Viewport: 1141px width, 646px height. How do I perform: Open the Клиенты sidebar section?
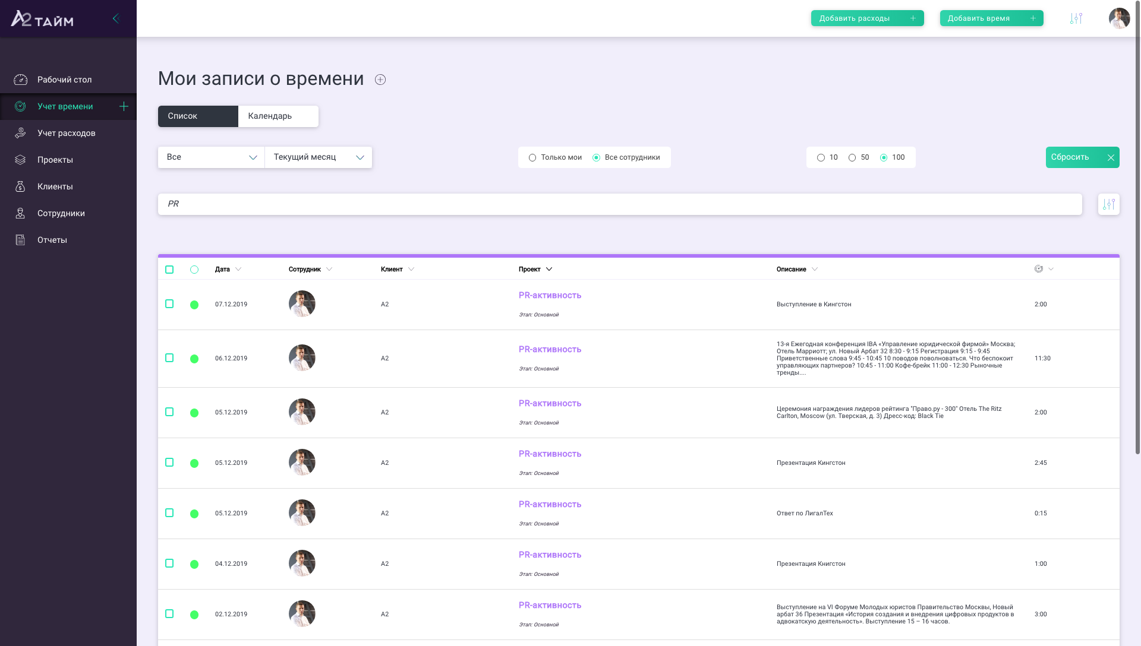[55, 186]
